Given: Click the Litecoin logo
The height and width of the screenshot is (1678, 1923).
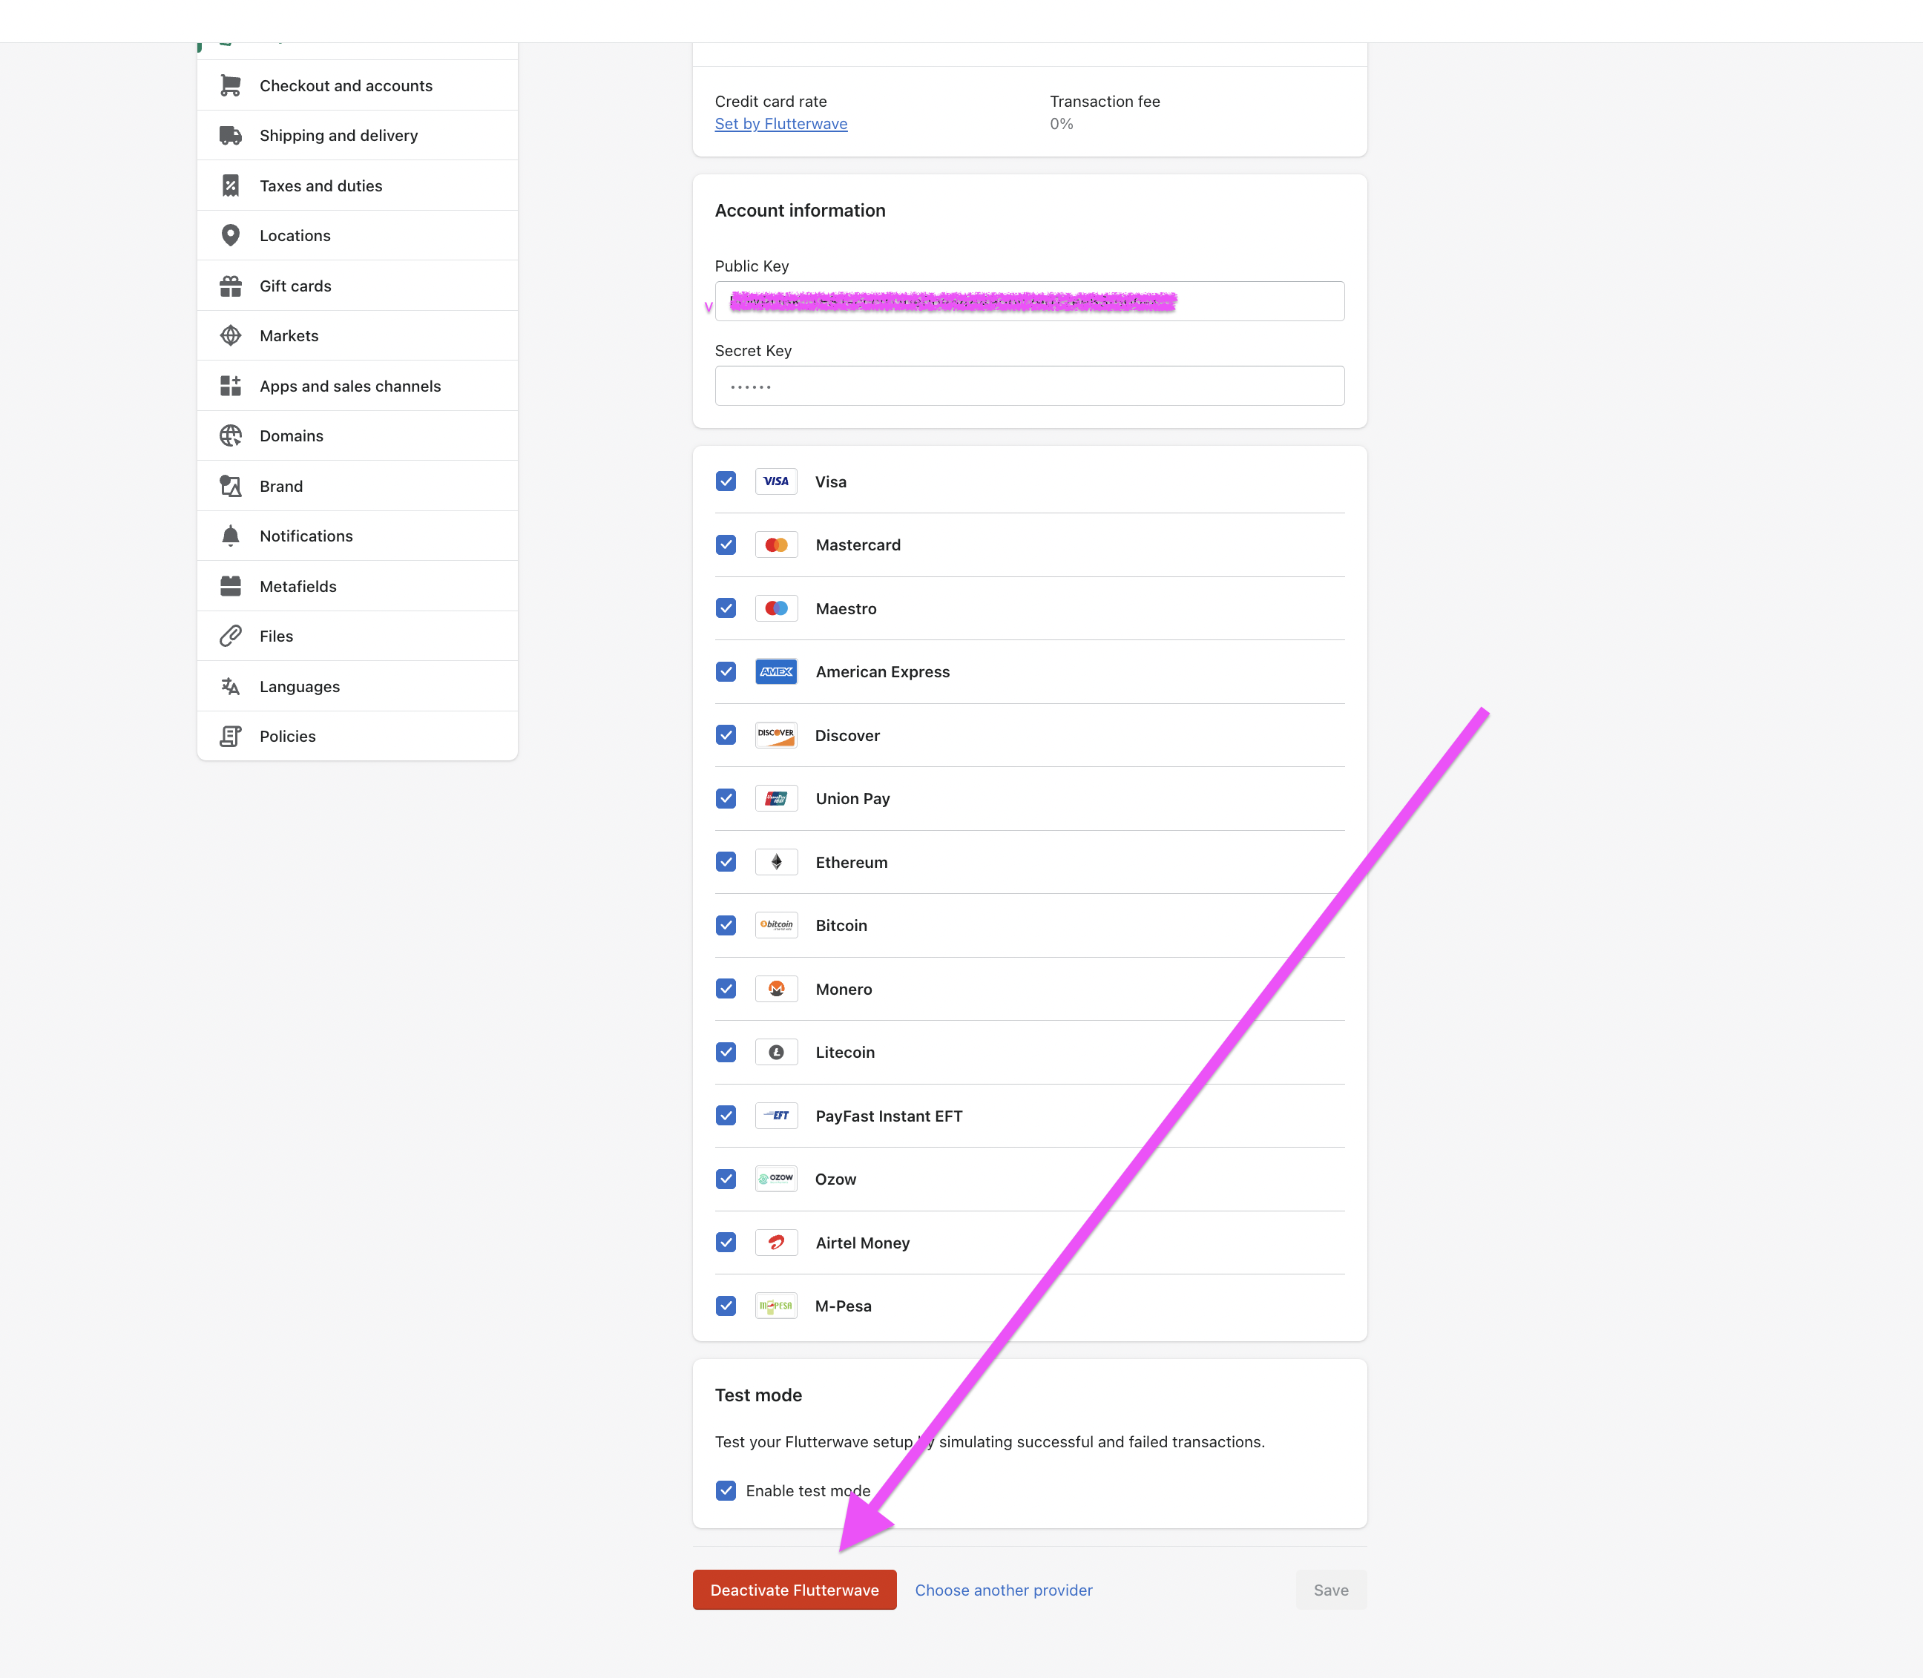Looking at the screenshot, I should pyautogui.click(x=776, y=1053).
